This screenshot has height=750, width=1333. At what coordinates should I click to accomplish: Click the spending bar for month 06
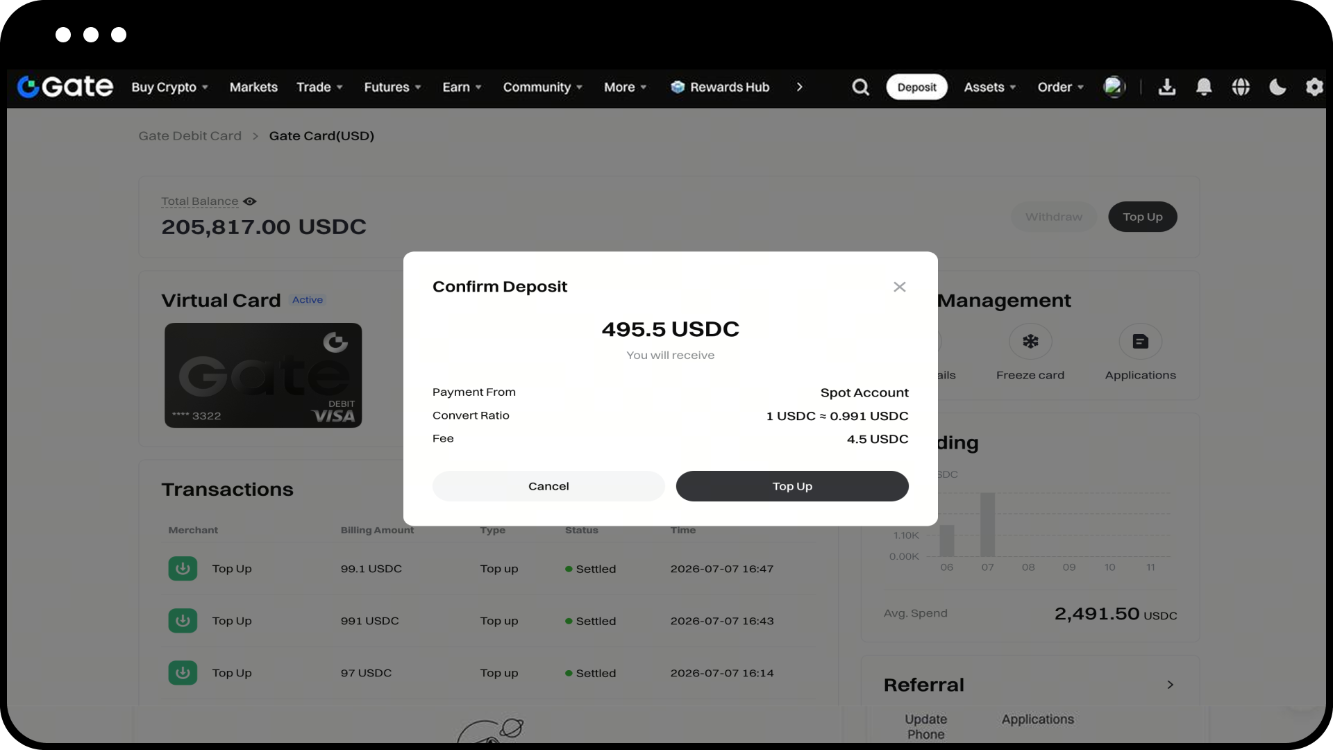pyautogui.click(x=947, y=540)
